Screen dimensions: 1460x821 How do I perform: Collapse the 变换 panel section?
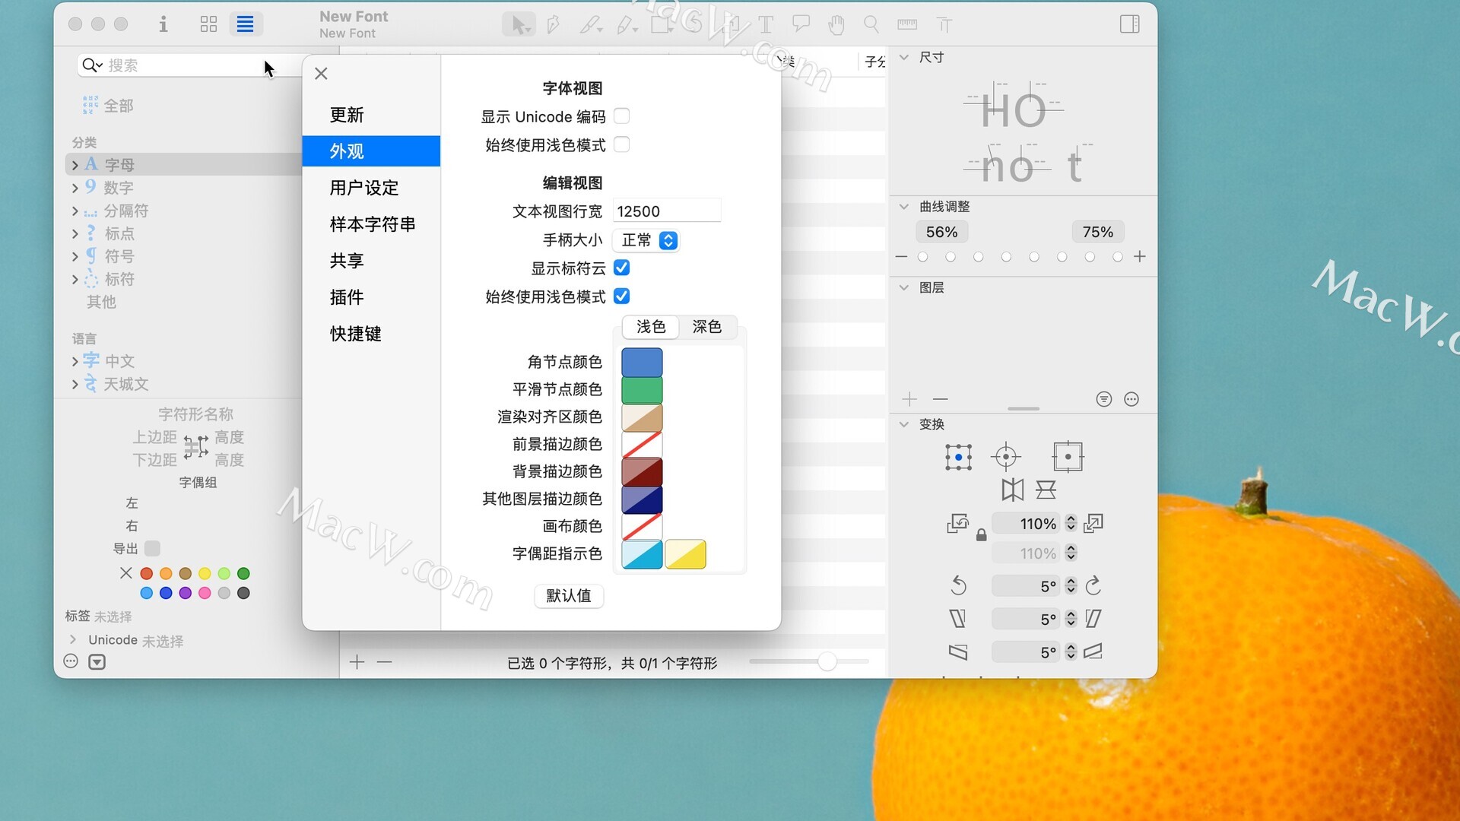tap(904, 424)
